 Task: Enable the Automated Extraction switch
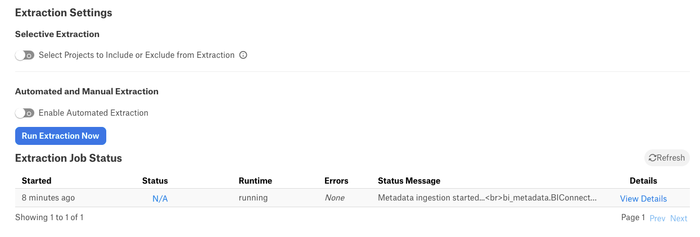[25, 113]
